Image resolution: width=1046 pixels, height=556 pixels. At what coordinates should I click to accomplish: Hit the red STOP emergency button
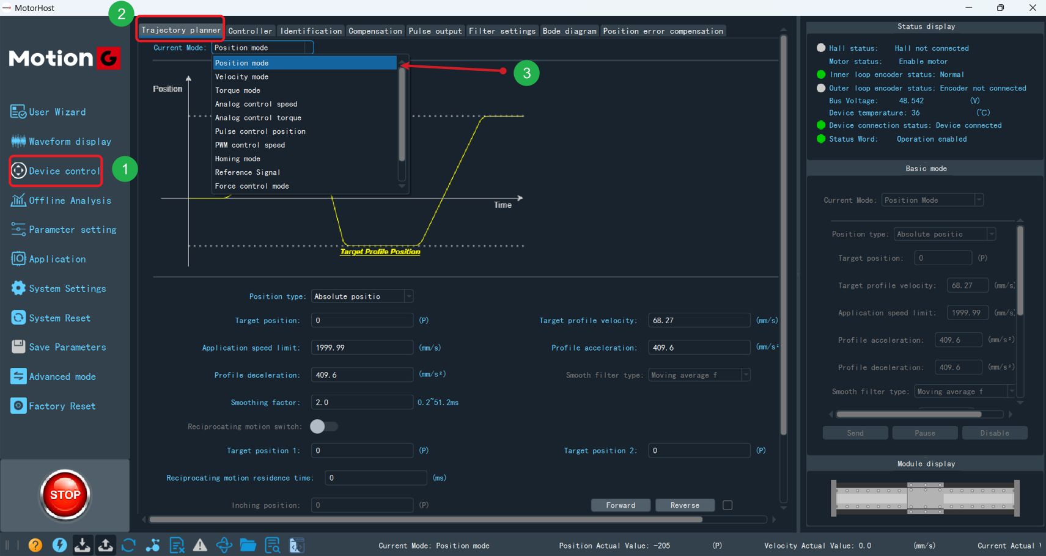pyautogui.click(x=65, y=495)
